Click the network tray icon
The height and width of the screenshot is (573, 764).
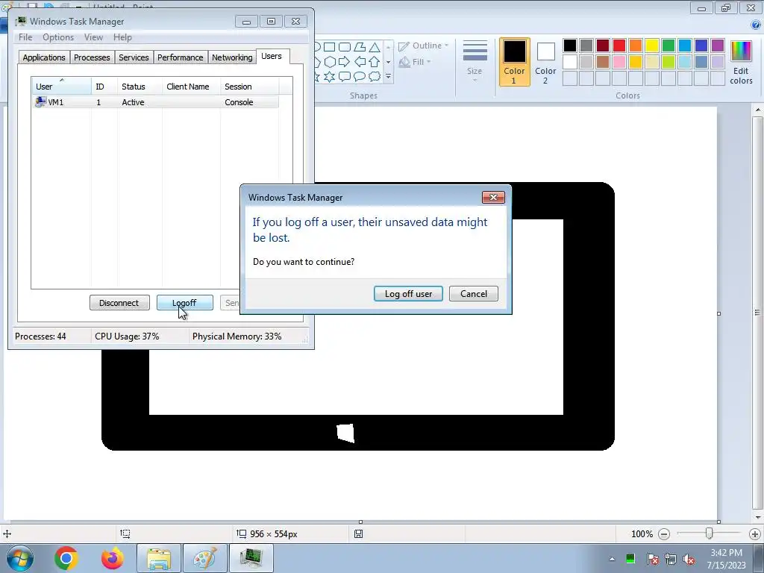coord(671,560)
